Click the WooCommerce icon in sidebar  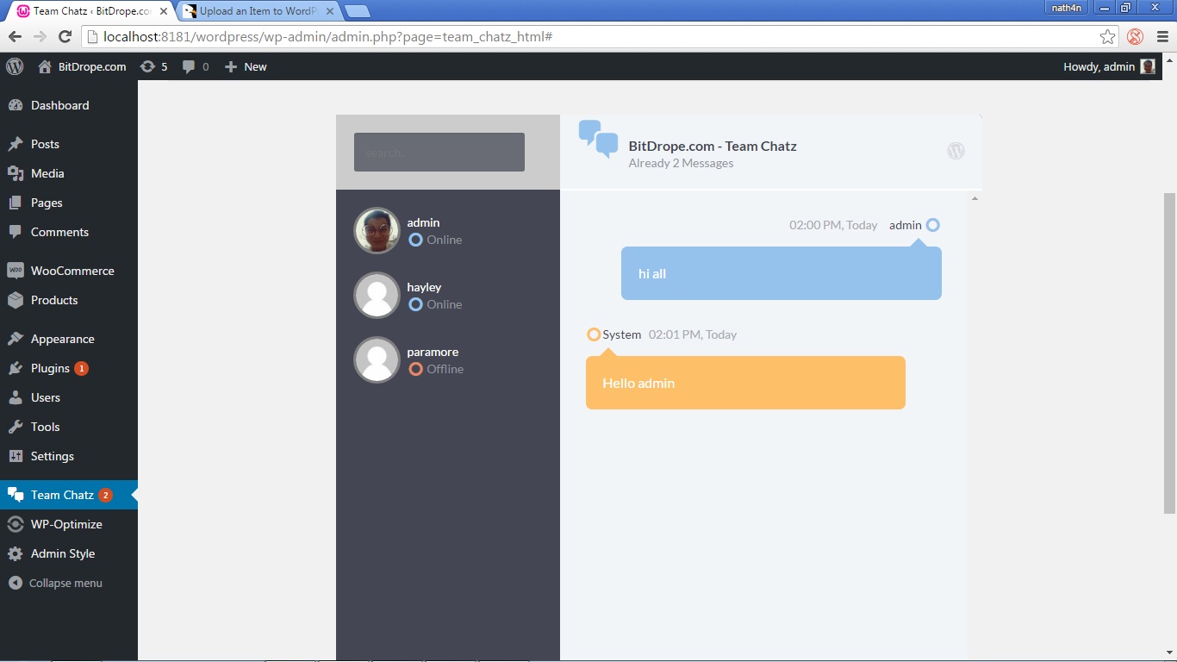pos(16,271)
